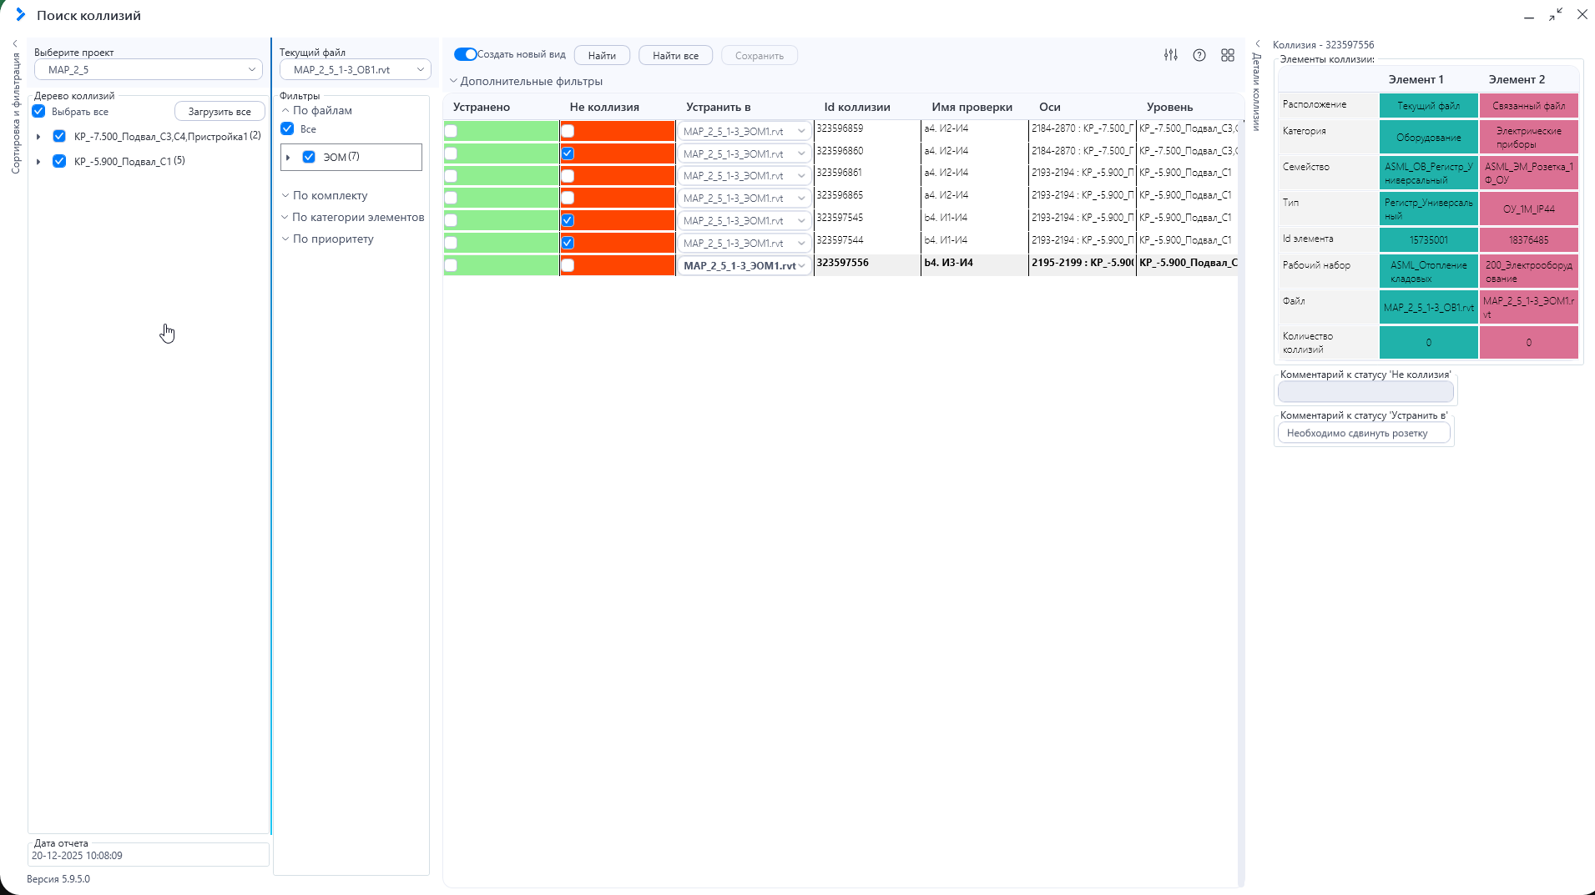1595x895 pixels.
Task: Minimize the collision search window
Action: [x=1529, y=17]
